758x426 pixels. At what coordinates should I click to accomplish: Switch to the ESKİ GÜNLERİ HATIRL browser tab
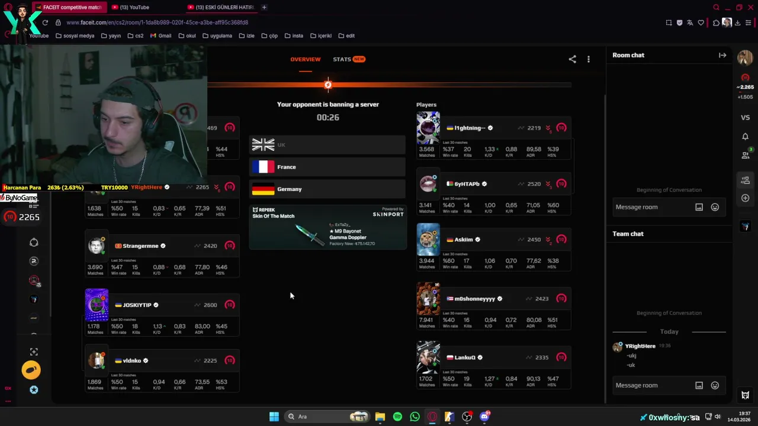point(221,7)
